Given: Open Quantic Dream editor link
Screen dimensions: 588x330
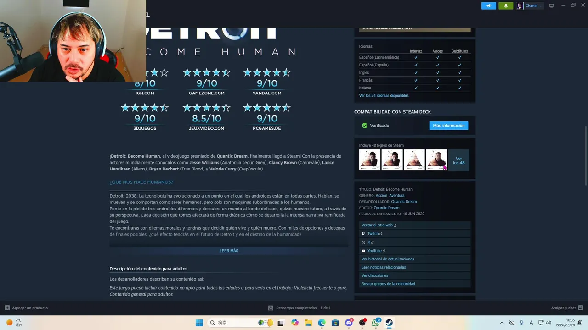Looking at the screenshot, I should 386,208.
